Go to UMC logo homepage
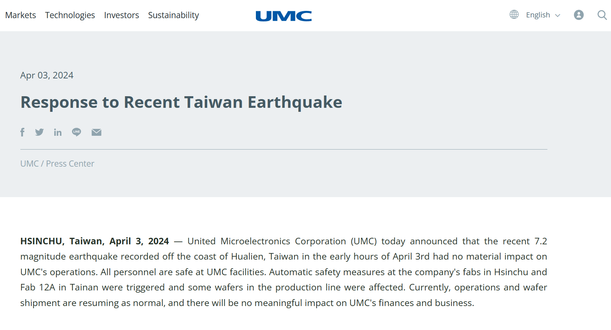The image size is (611, 330). tap(284, 16)
